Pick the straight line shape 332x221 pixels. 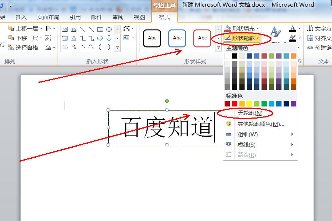[x=83, y=29]
